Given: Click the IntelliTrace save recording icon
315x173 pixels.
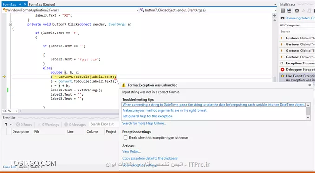Looking at the screenshot, I should 309,11.
